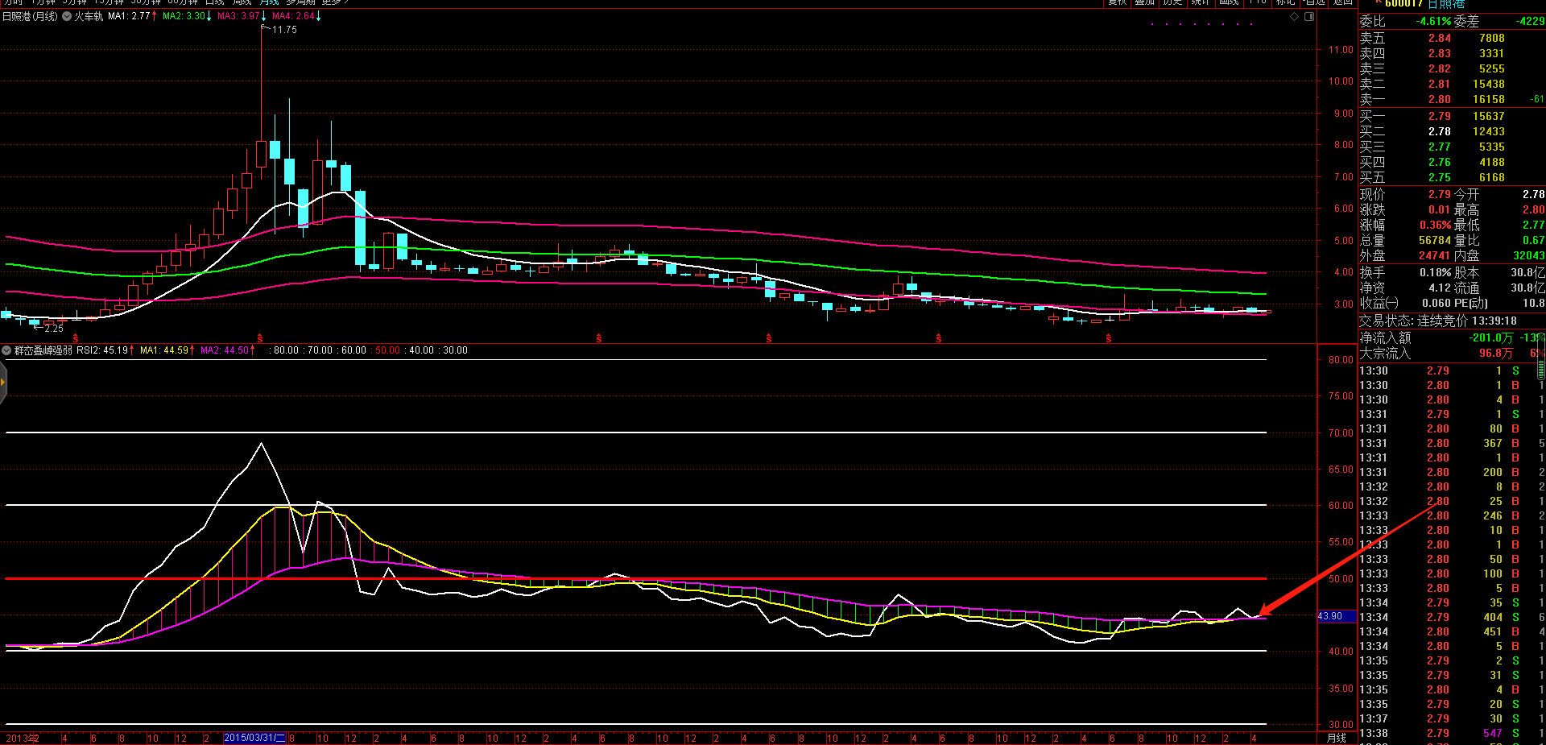This screenshot has width=1546, height=745.
Task: Click the 月线 label at bottom right
Action: coord(1337,739)
